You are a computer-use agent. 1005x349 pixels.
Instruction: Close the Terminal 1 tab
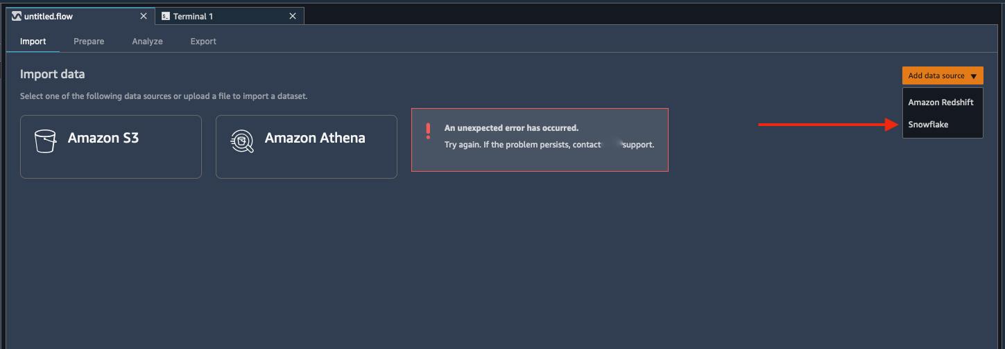293,16
